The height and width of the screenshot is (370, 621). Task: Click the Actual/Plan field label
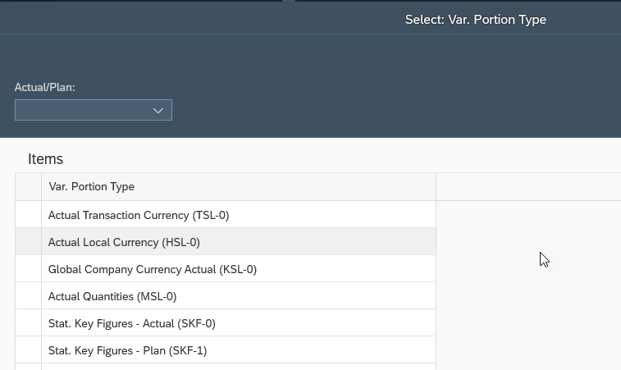(45, 87)
